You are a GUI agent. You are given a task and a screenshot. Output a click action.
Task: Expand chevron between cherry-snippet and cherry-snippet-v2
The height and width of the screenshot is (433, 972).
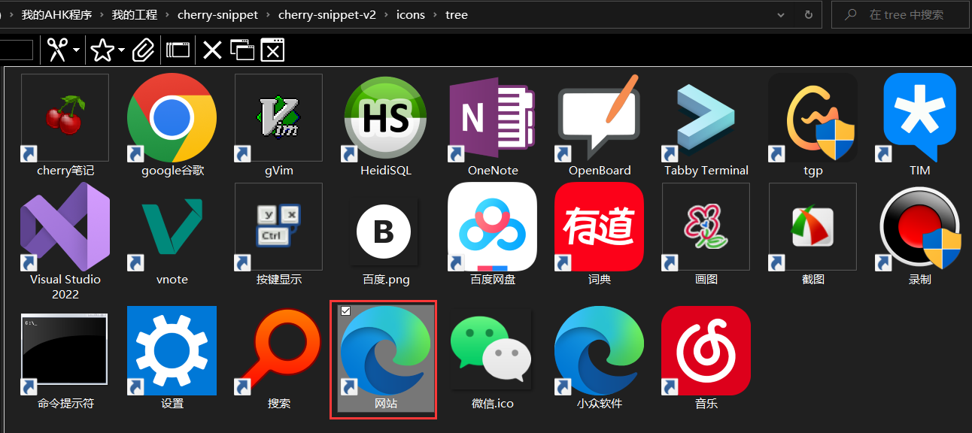(268, 14)
